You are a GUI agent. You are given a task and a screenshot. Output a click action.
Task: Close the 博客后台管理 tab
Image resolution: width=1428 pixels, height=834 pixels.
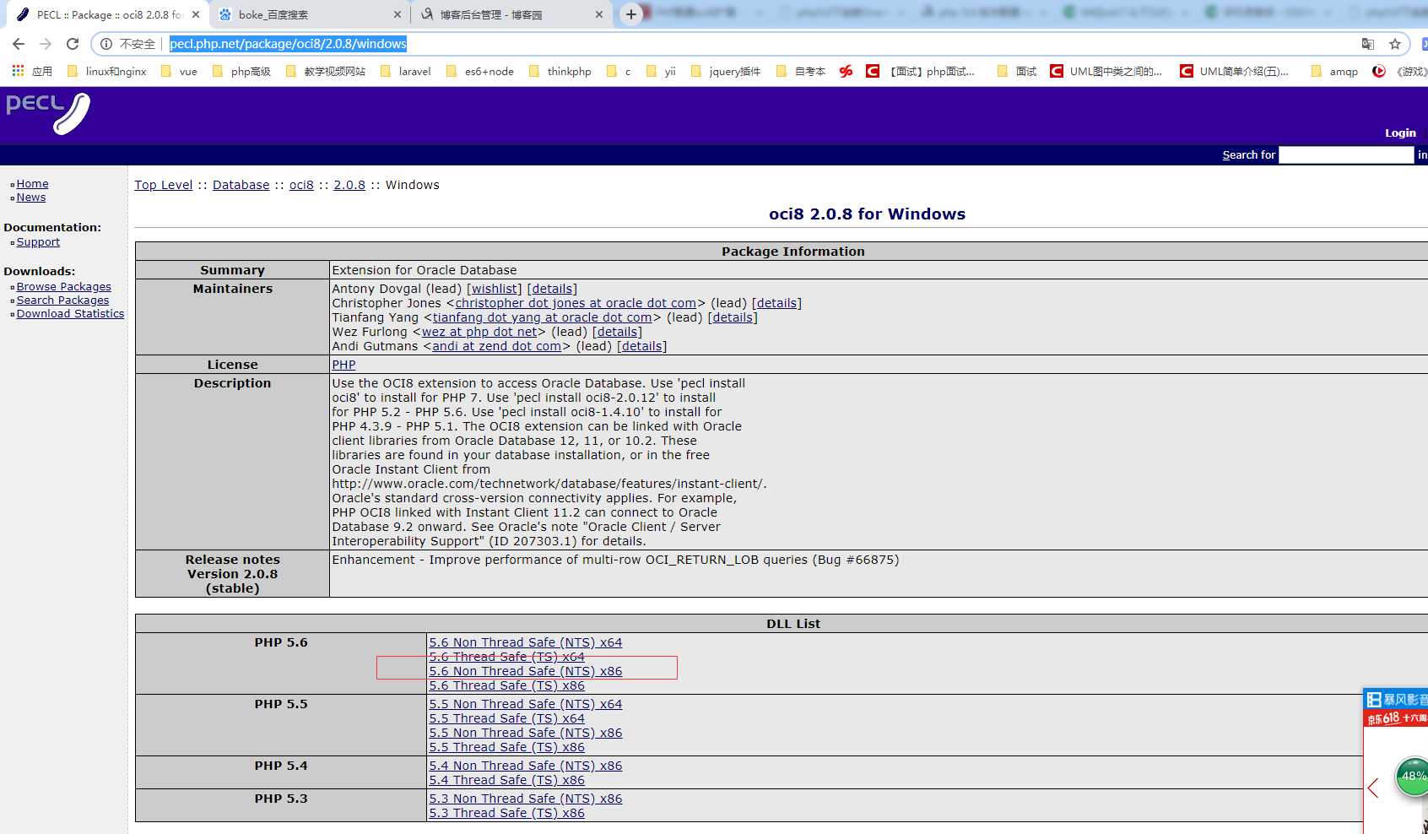tap(599, 14)
